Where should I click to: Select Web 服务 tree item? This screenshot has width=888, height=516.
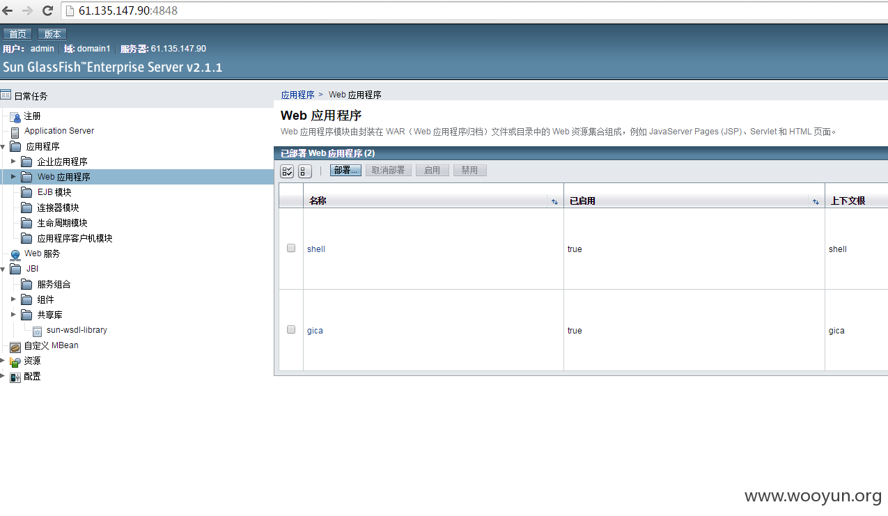[x=42, y=253]
